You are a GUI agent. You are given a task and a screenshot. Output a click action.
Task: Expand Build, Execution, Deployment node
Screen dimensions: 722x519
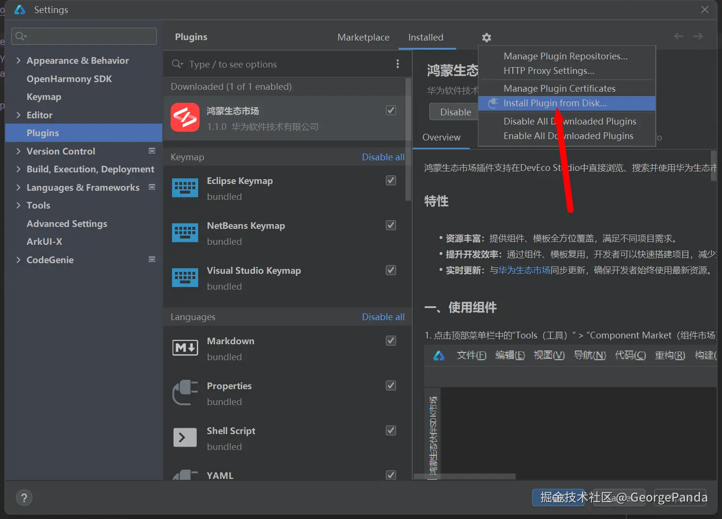coord(18,169)
